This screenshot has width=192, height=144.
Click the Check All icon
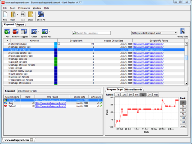point(41,15)
